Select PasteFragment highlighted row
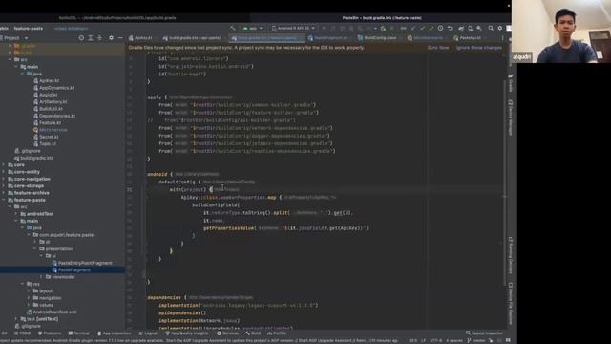 click(62, 269)
